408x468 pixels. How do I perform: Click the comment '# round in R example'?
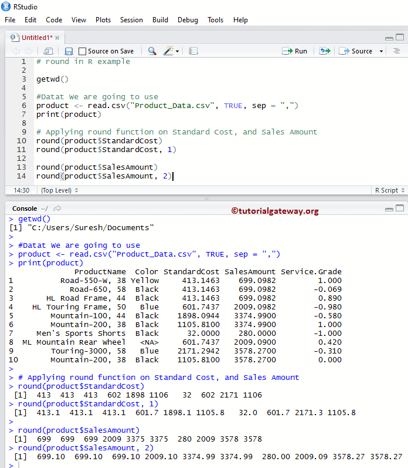pos(83,62)
